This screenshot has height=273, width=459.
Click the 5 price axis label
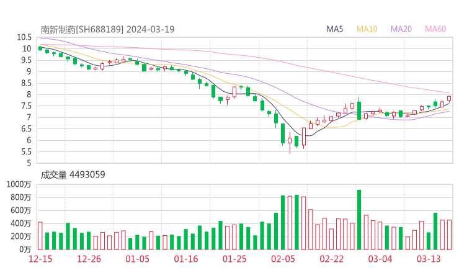pyautogui.click(x=29, y=163)
